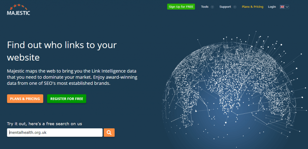This screenshot has height=149, width=308.
Task: Click the orange magnifier search button
Action: (x=109, y=133)
